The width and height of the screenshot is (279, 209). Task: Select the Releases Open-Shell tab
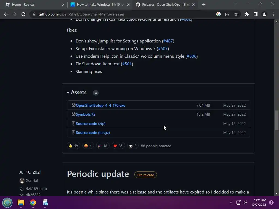[165, 5]
